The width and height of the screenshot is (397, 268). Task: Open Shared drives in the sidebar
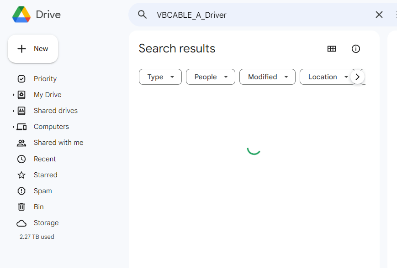click(x=56, y=111)
